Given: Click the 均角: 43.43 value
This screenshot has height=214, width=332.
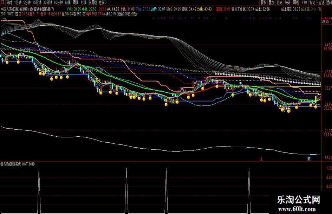Looking at the screenshot, I should [204, 9].
